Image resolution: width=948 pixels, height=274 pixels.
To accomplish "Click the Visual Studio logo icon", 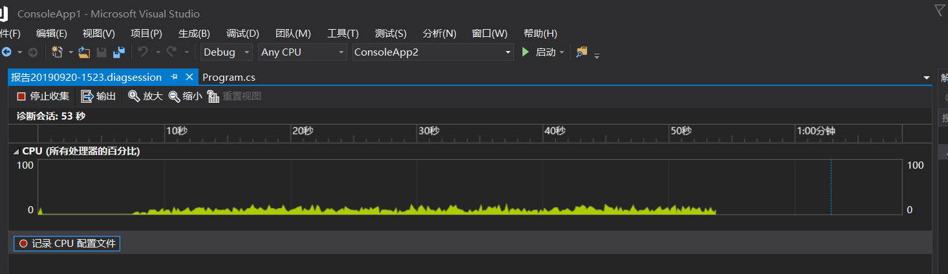I will pyautogui.click(x=3, y=13).
